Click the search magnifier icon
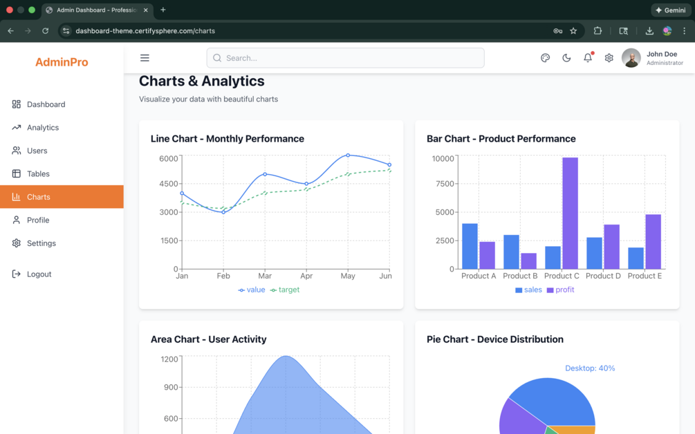Viewport: 695px width, 434px height. pos(217,58)
